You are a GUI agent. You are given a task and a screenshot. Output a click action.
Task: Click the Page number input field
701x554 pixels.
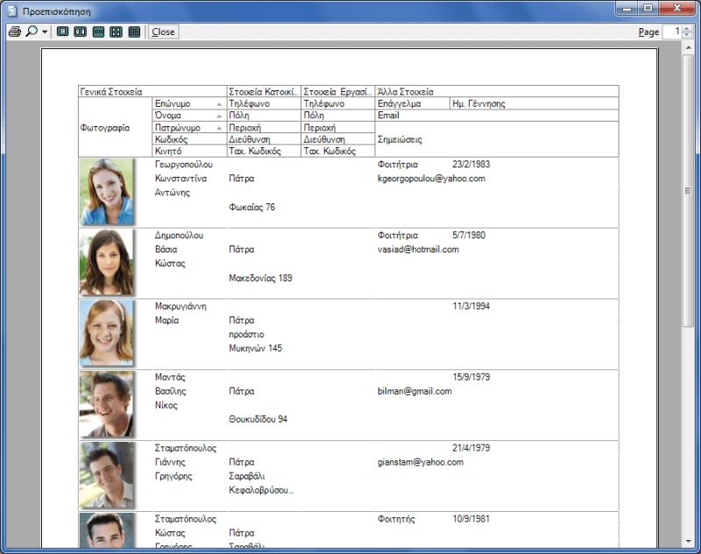[670, 32]
